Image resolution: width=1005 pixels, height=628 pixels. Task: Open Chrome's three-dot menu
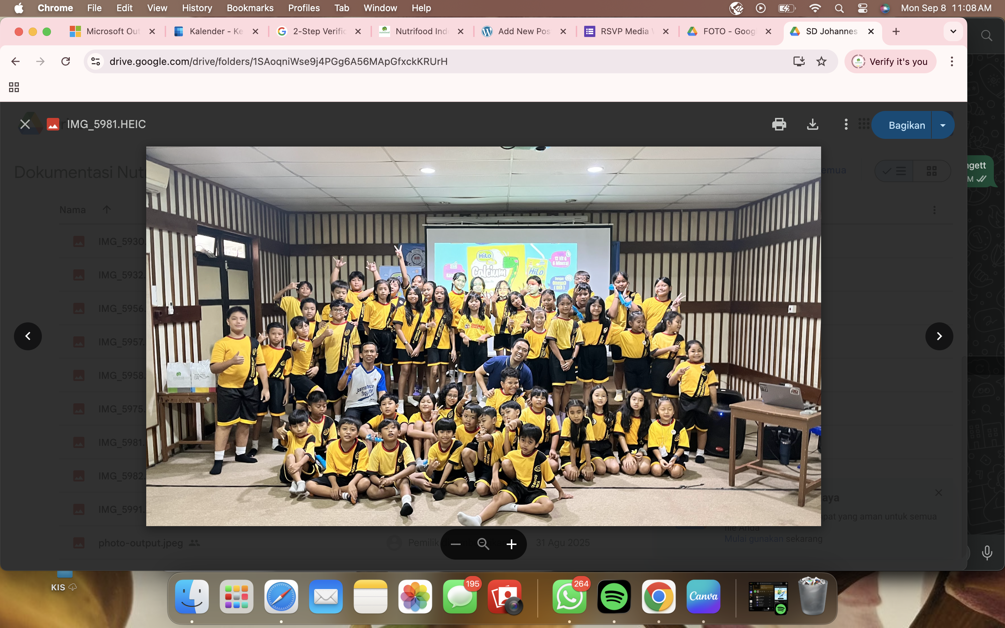pos(951,61)
